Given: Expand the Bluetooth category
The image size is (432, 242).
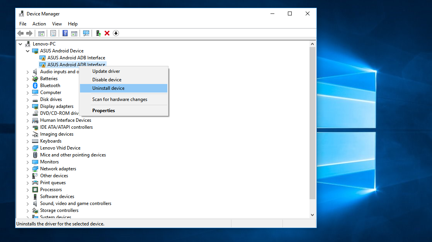Looking at the screenshot, I should pos(27,85).
